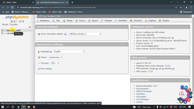Open Get support link

pos(141,97)
